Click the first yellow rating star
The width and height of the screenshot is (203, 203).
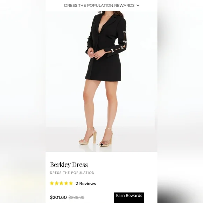coord(52,183)
